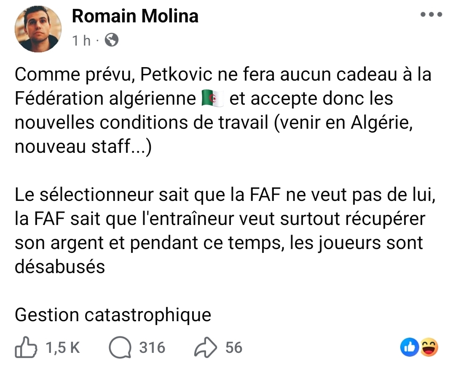The width and height of the screenshot is (455, 371).
Task: Open the three-dot post options menu
Action: click(x=431, y=14)
